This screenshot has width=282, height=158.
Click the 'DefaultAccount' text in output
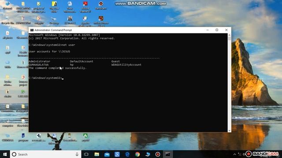[82, 61]
